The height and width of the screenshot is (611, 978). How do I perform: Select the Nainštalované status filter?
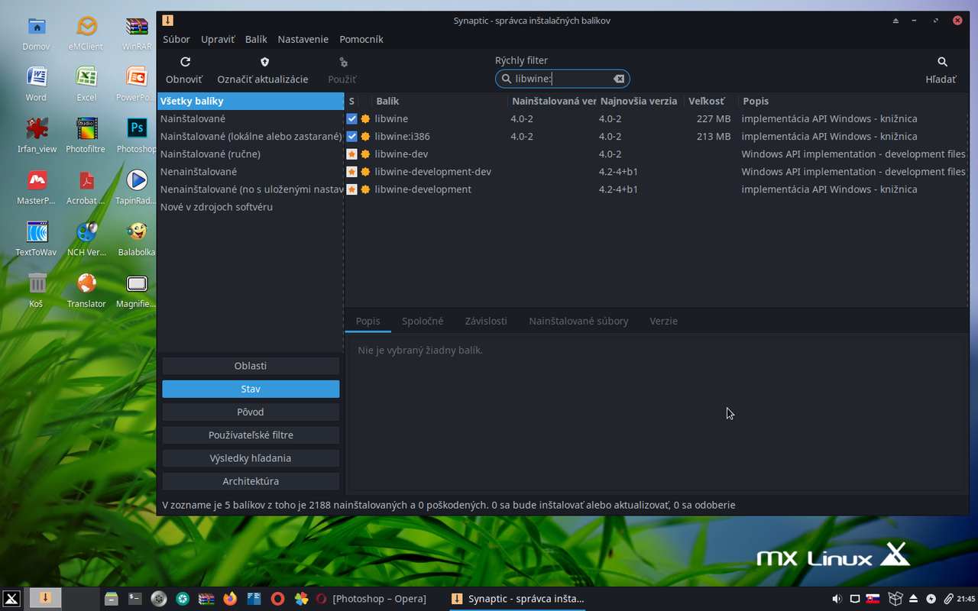[251, 118]
